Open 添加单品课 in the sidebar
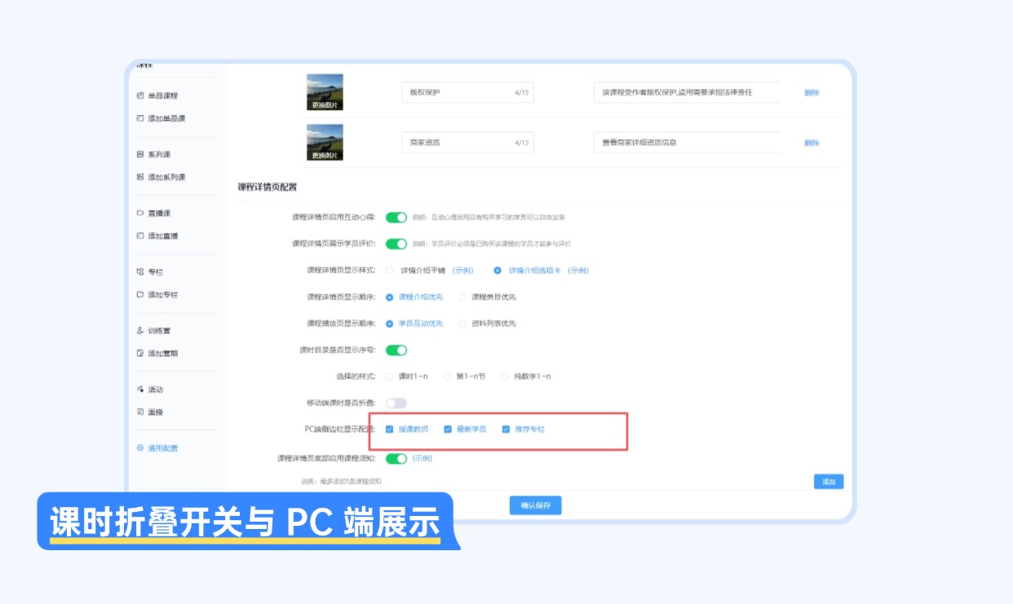The image size is (1013, 604). click(x=166, y=119)
